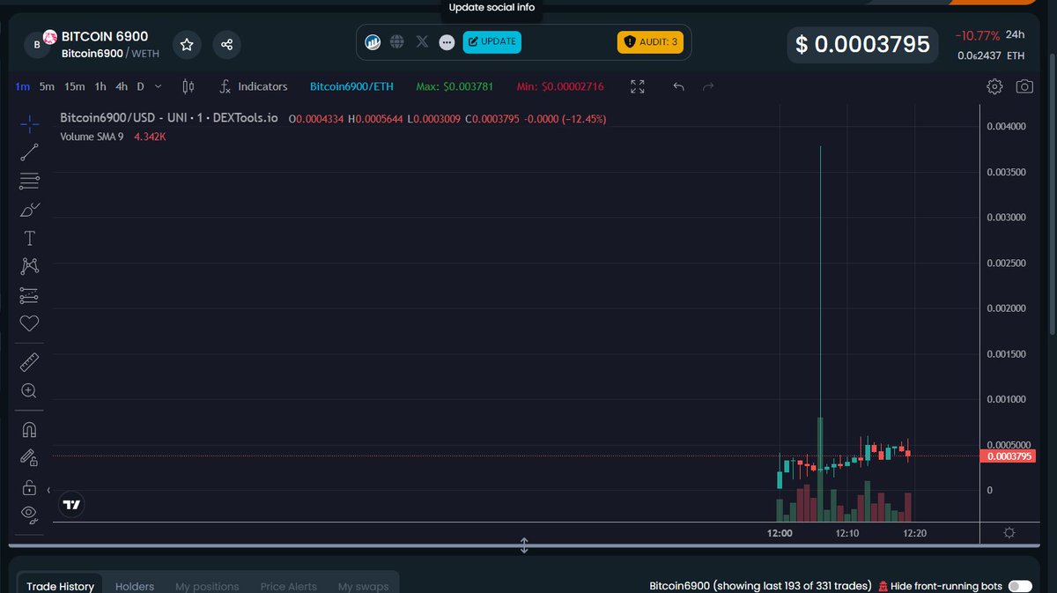Redo the chart action
The image size is (1057, 593).
(708, 86)
